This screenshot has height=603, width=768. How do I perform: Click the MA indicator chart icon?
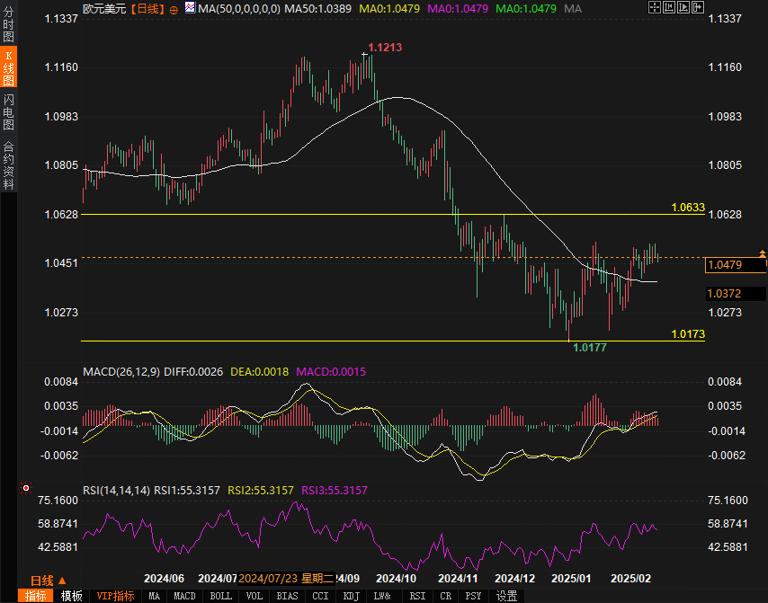(190, 8)
